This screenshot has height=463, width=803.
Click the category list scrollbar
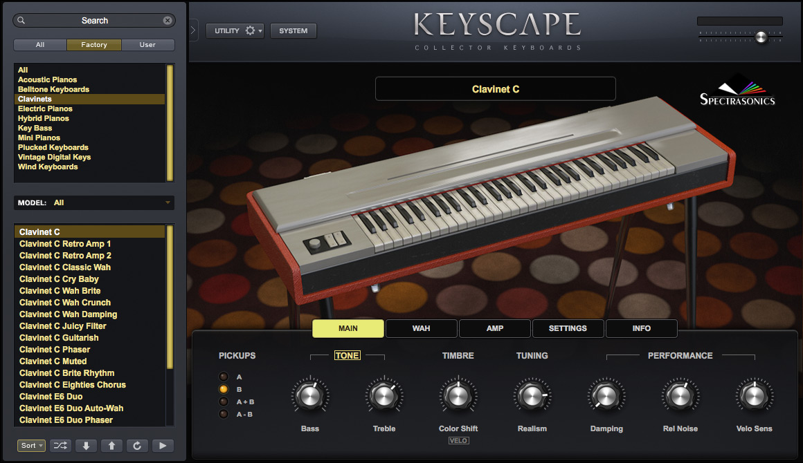170,122
